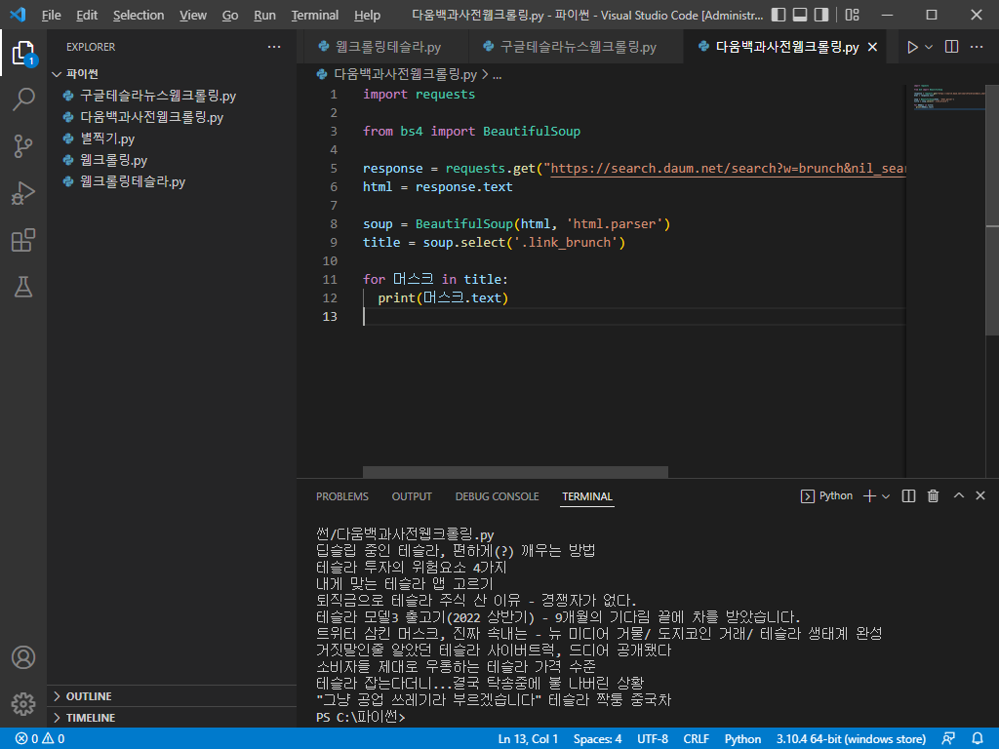Kill terminal with trash icon
The height and width of the screenshot is (749, 999).
click(x=934, y=496)
